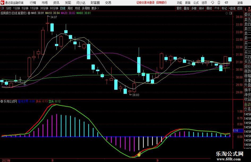
Task: Switch to 分时 chart tab
Action: (9, 8)
